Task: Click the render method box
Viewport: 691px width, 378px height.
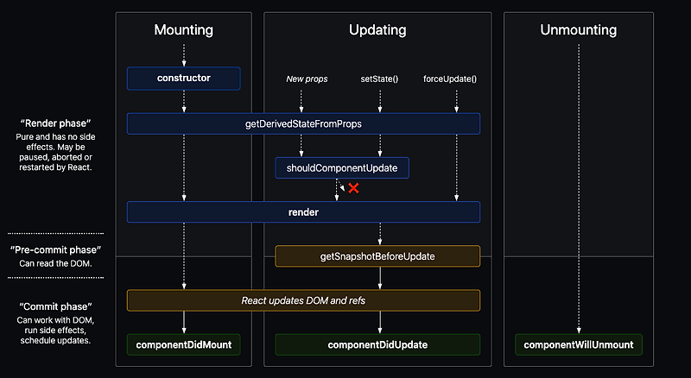Action: tap(303, 211)
